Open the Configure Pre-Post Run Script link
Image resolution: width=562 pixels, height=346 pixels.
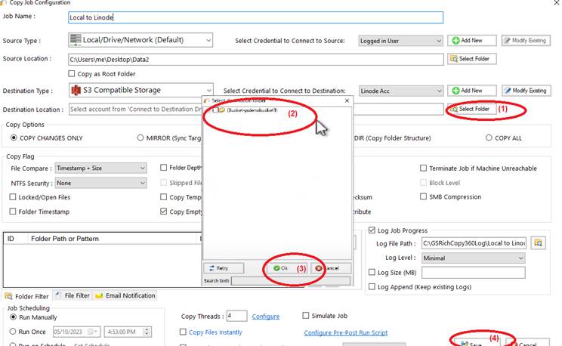click(x=346, y=332)
